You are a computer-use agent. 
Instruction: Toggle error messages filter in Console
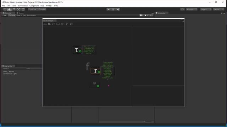[151, 15]
